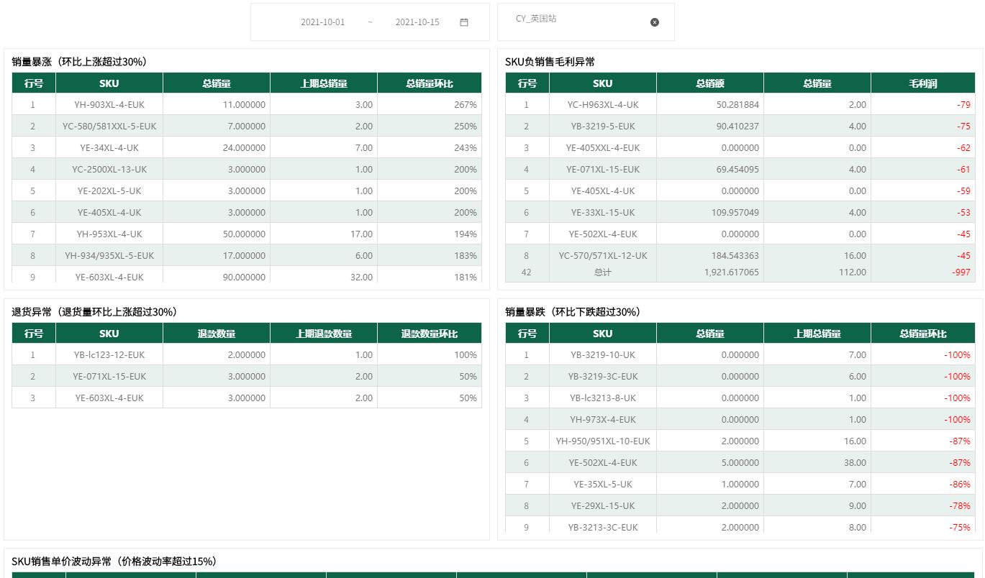Sort by 上期总销量 header in 销量暴涨 table
This screenshot has width=985, height=578.
[x=324, y=83]
